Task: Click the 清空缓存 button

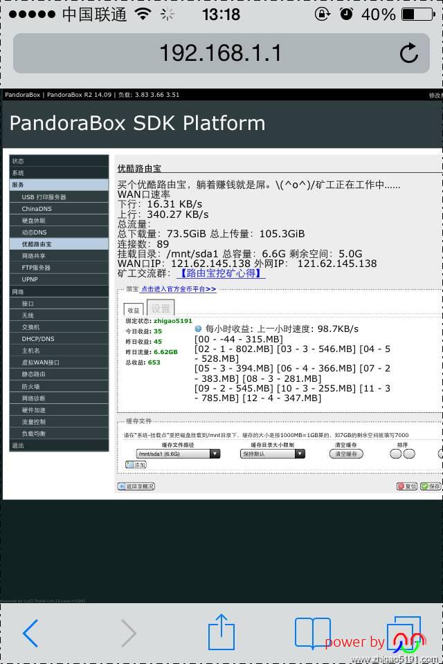Action: (x=346, y=454)
